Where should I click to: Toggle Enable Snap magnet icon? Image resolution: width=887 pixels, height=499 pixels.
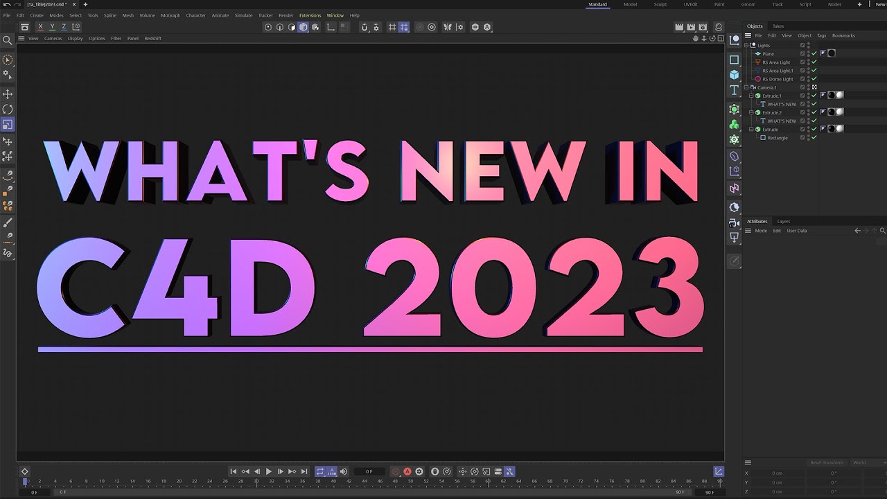365,27
